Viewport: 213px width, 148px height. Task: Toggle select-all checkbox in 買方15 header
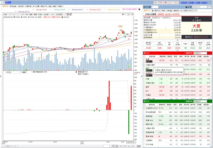(144, 56)
